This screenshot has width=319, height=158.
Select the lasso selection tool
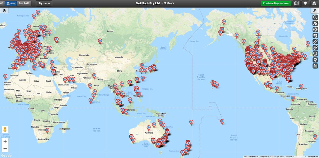[x=315, y=54]
